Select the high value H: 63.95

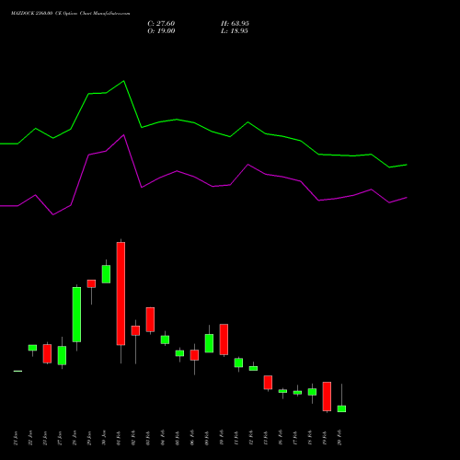(235, 24)
